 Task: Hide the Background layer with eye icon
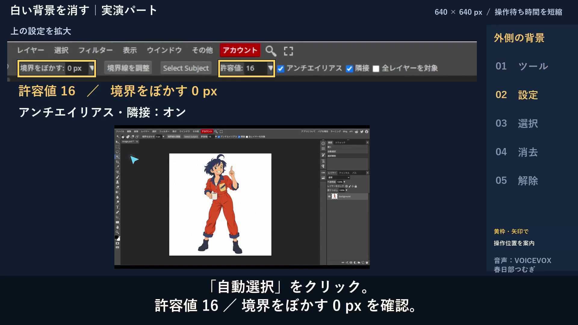pos(329,197)
